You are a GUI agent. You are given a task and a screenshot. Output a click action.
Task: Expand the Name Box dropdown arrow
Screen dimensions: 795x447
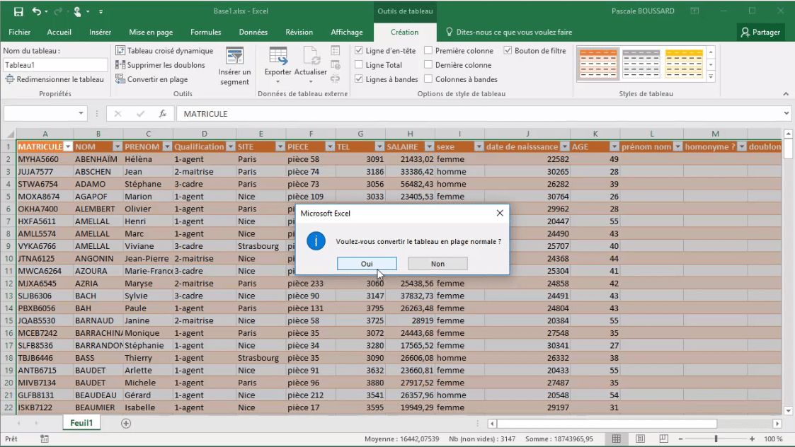pyautogui.click(x=81, y=114)
